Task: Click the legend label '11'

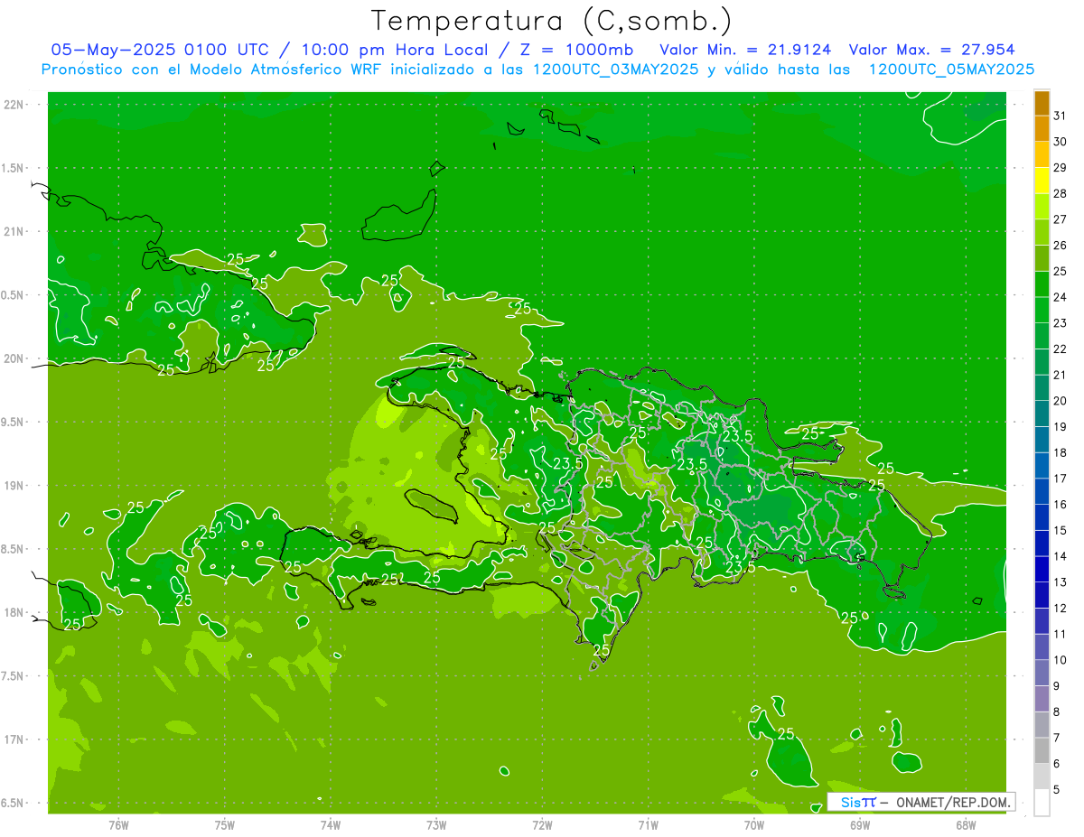Action: (1060, 633)
